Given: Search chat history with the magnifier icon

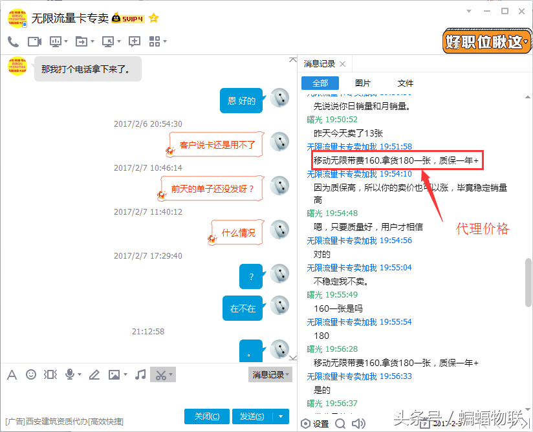Looking at the screenshot, I should coord(341,423).
